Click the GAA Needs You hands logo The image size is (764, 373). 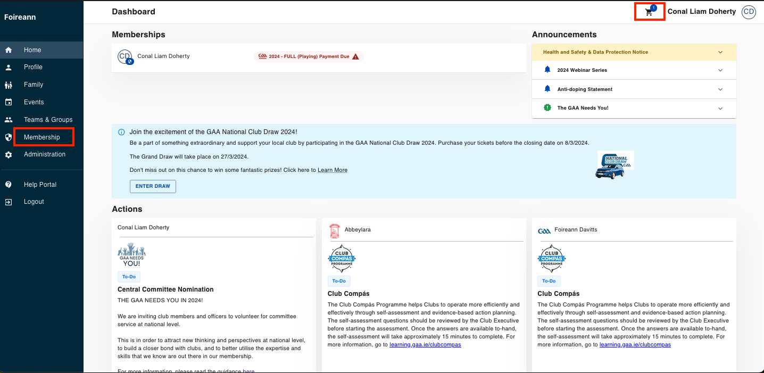point(131,255)
